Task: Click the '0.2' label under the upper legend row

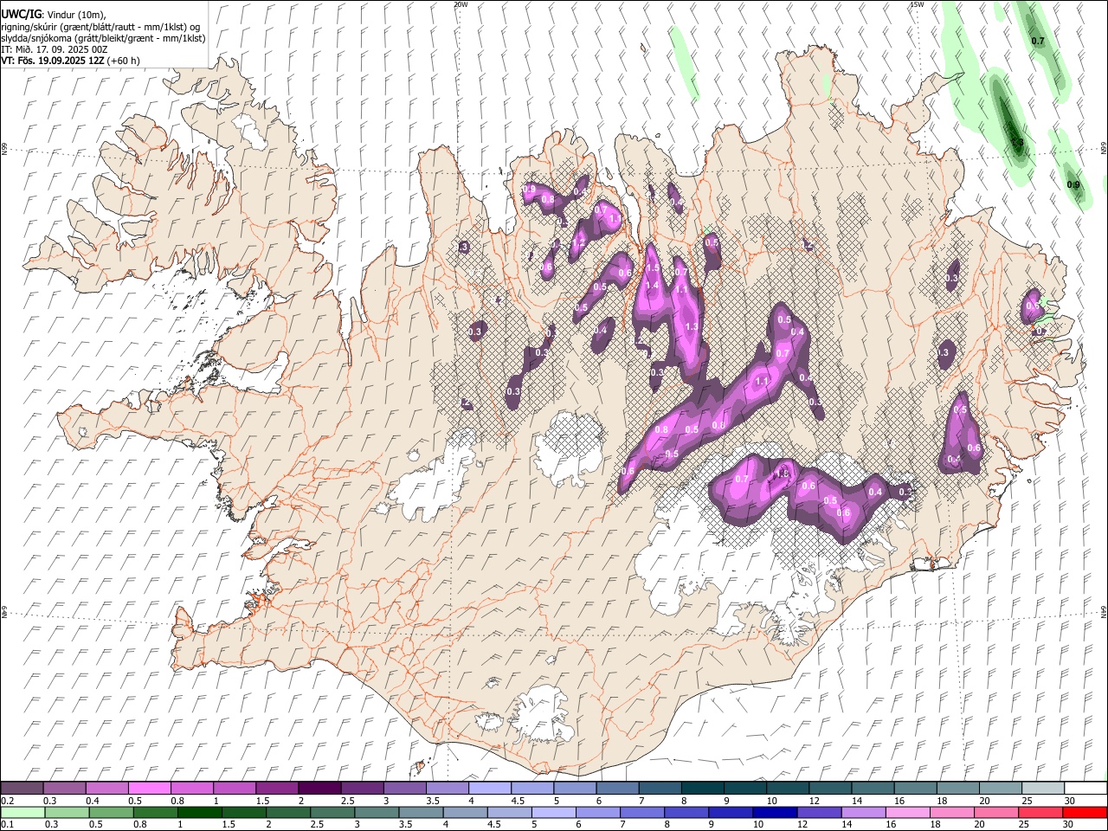Action: point(8,801)
